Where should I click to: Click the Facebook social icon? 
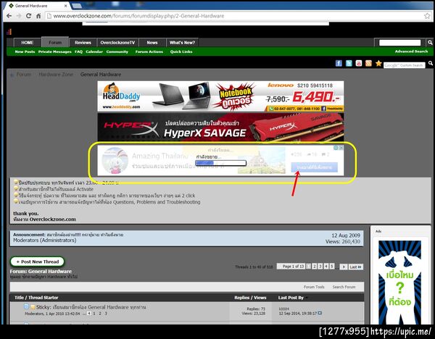339,63
